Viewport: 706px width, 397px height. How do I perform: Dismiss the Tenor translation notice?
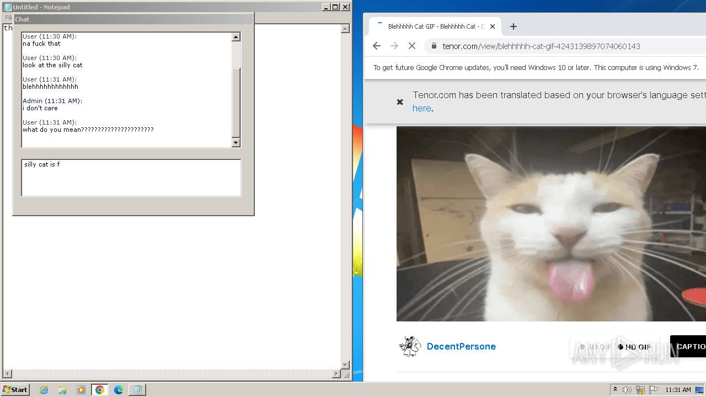[x=400, y=102]
